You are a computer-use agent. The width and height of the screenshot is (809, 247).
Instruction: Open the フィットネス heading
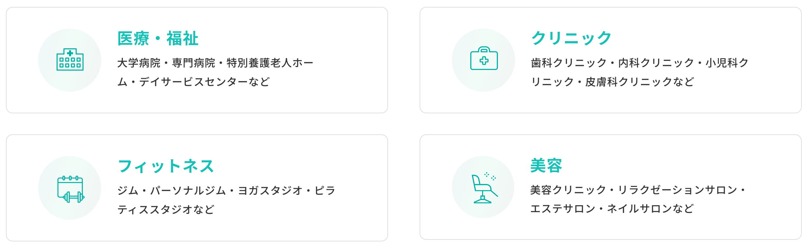(166, 166)
